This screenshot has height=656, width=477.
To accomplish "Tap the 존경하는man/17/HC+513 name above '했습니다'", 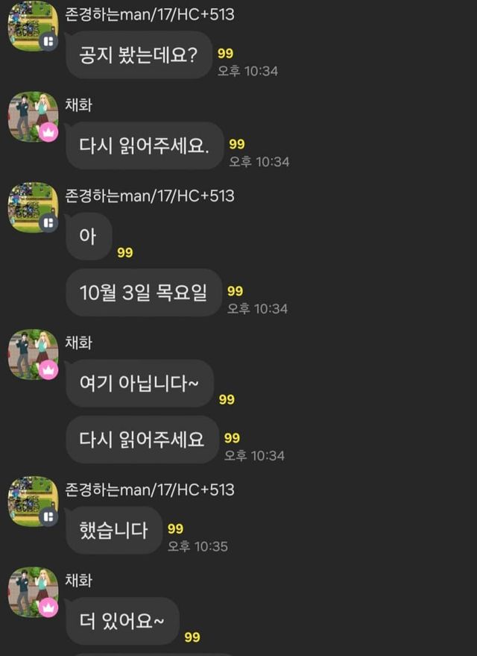I will pyautogui.click(x=150, y=490).
